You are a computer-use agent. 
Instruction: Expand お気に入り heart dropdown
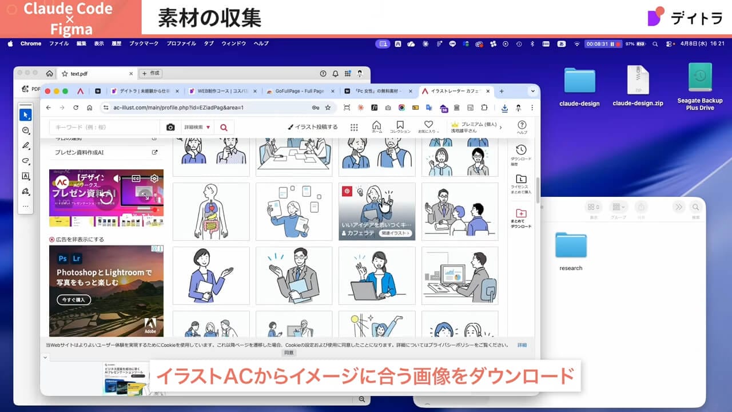point(428,126)
